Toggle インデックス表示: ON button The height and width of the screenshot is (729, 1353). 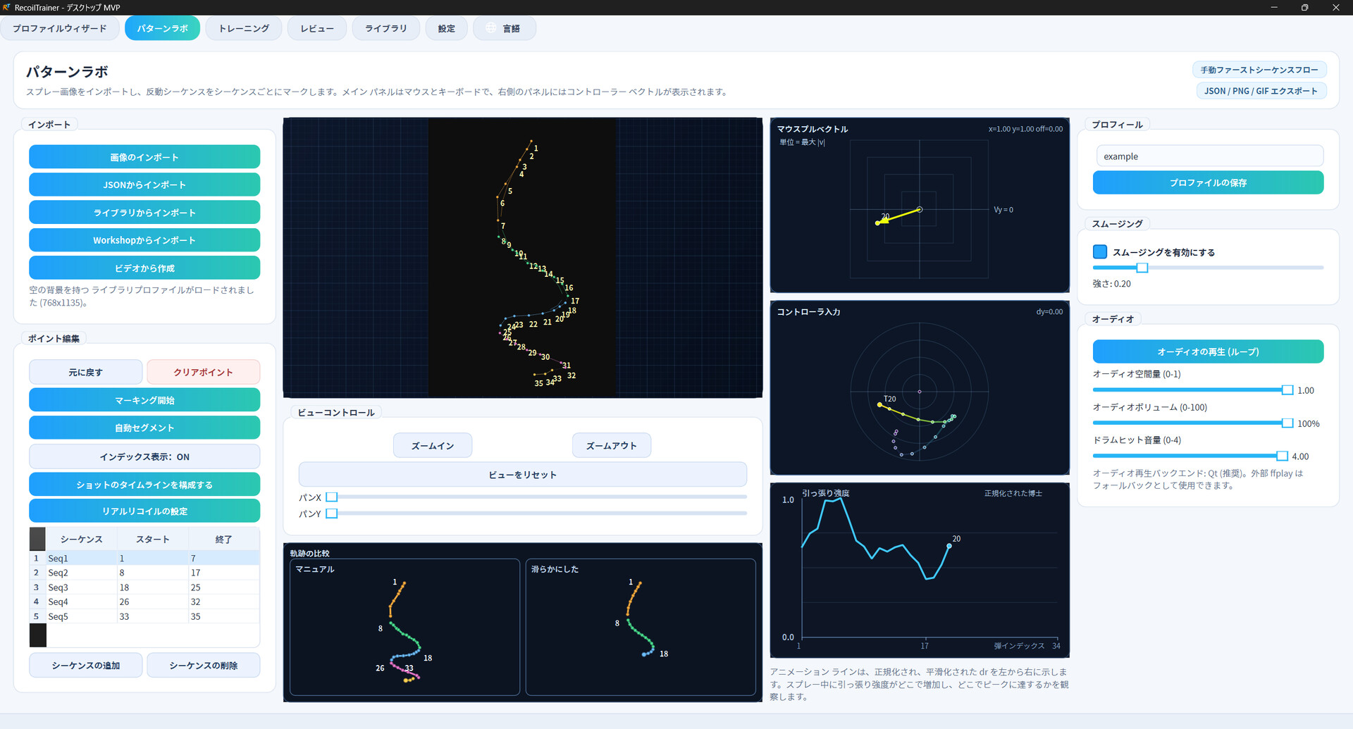click(144, 456)
